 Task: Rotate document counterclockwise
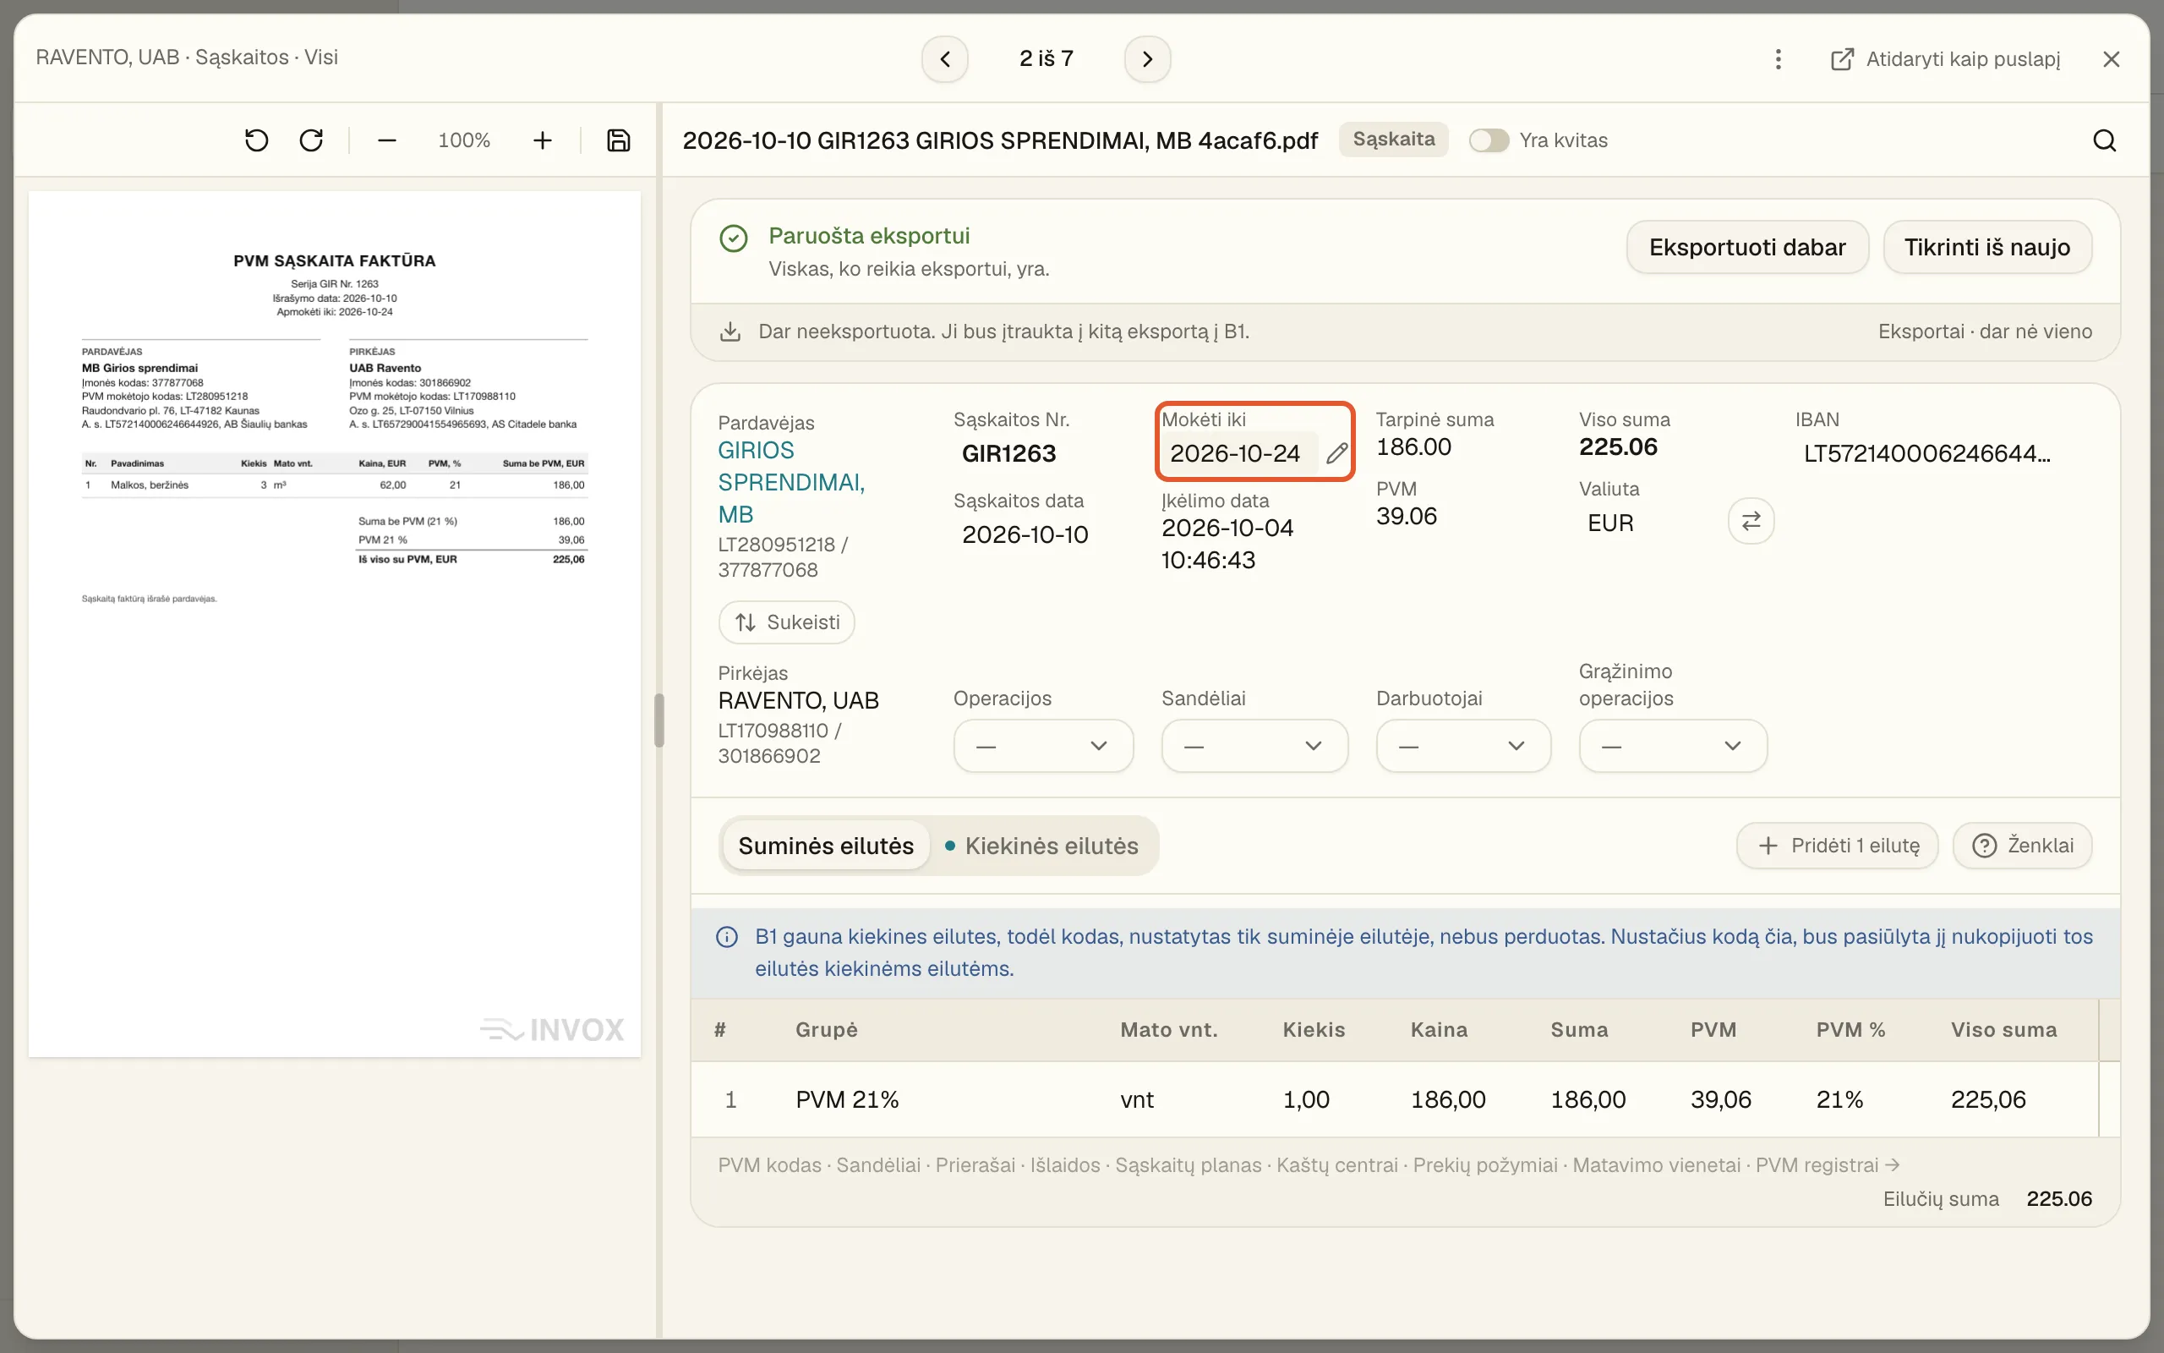pyautogui.click(x=257, y=140)
